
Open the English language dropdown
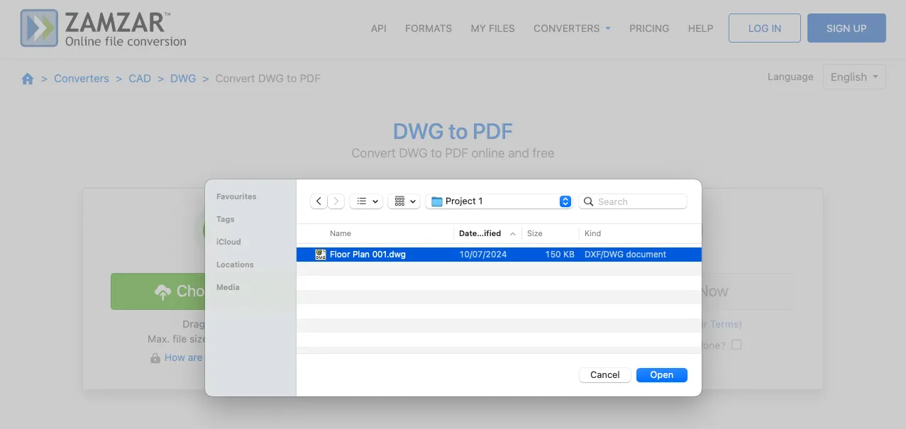coord(854,77)
